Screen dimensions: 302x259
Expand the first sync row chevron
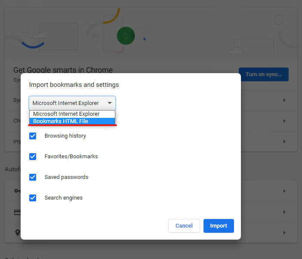pyautogui.click(x=284, y=100)
